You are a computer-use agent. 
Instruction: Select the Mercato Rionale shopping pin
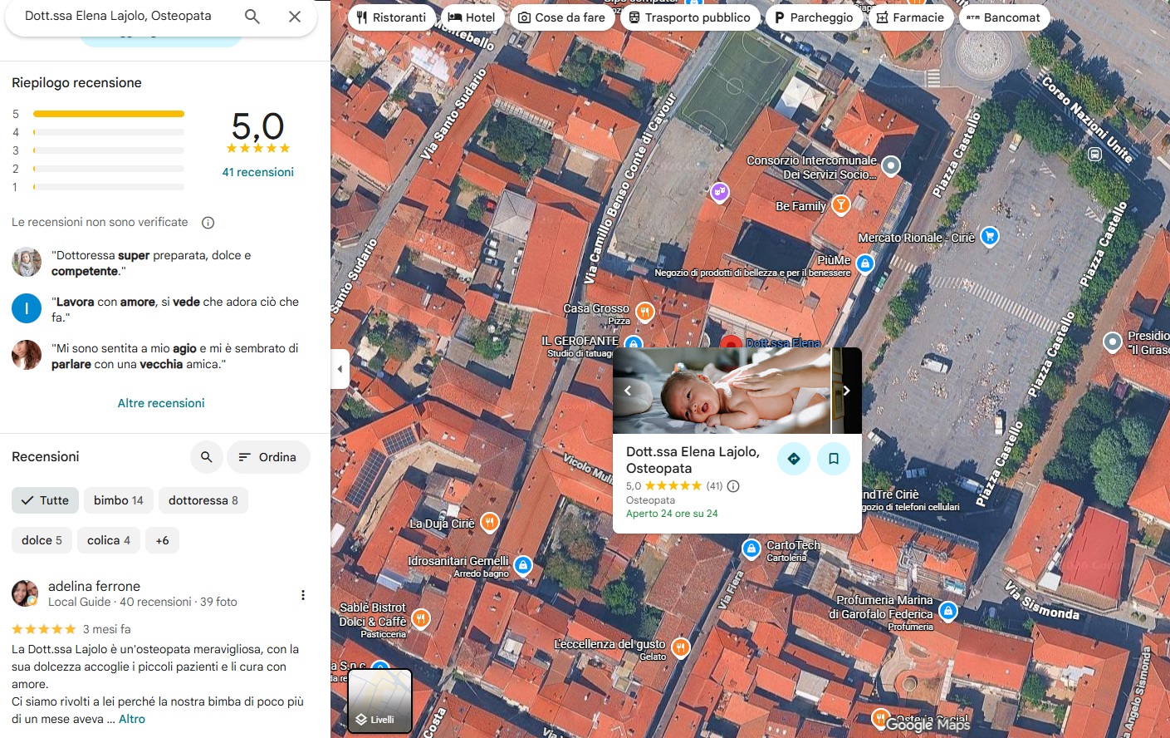pyautogui.click(x=989, y=237)
